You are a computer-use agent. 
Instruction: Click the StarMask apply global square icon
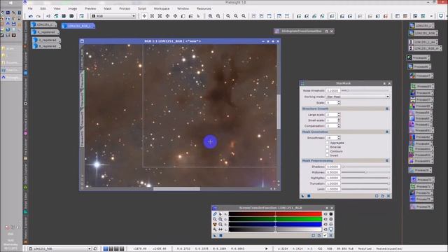pyautogui.click(x=309, y=196)
